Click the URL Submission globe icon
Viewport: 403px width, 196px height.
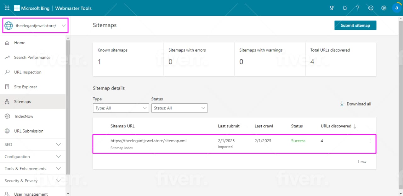pos(7,131)
